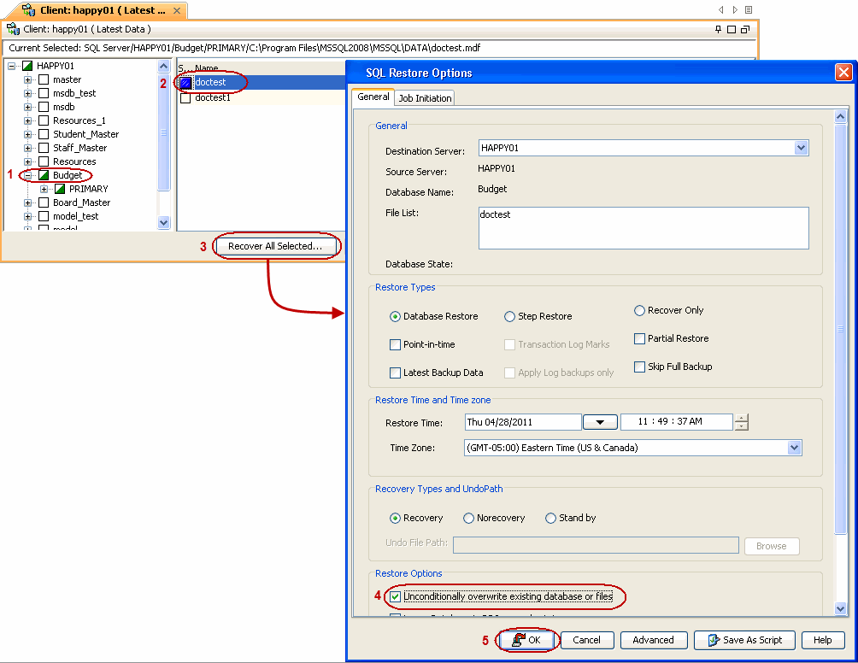Click the File List text box
Screen dimensions: 858x663
[643, 228]
